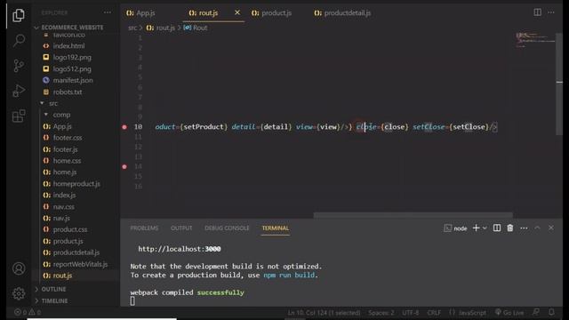Switch to the product.js editor tab
The height and width of the screenshot is (320, 569).
pyautogui.click(x=271, y=13)
